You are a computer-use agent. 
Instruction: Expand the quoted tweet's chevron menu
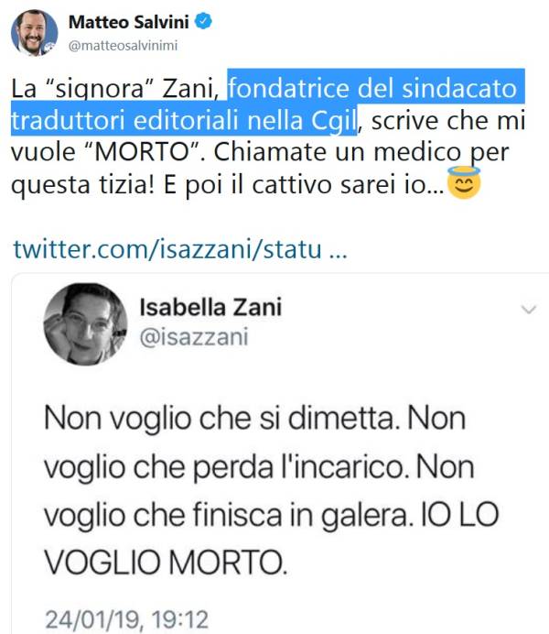click(529, 310)
